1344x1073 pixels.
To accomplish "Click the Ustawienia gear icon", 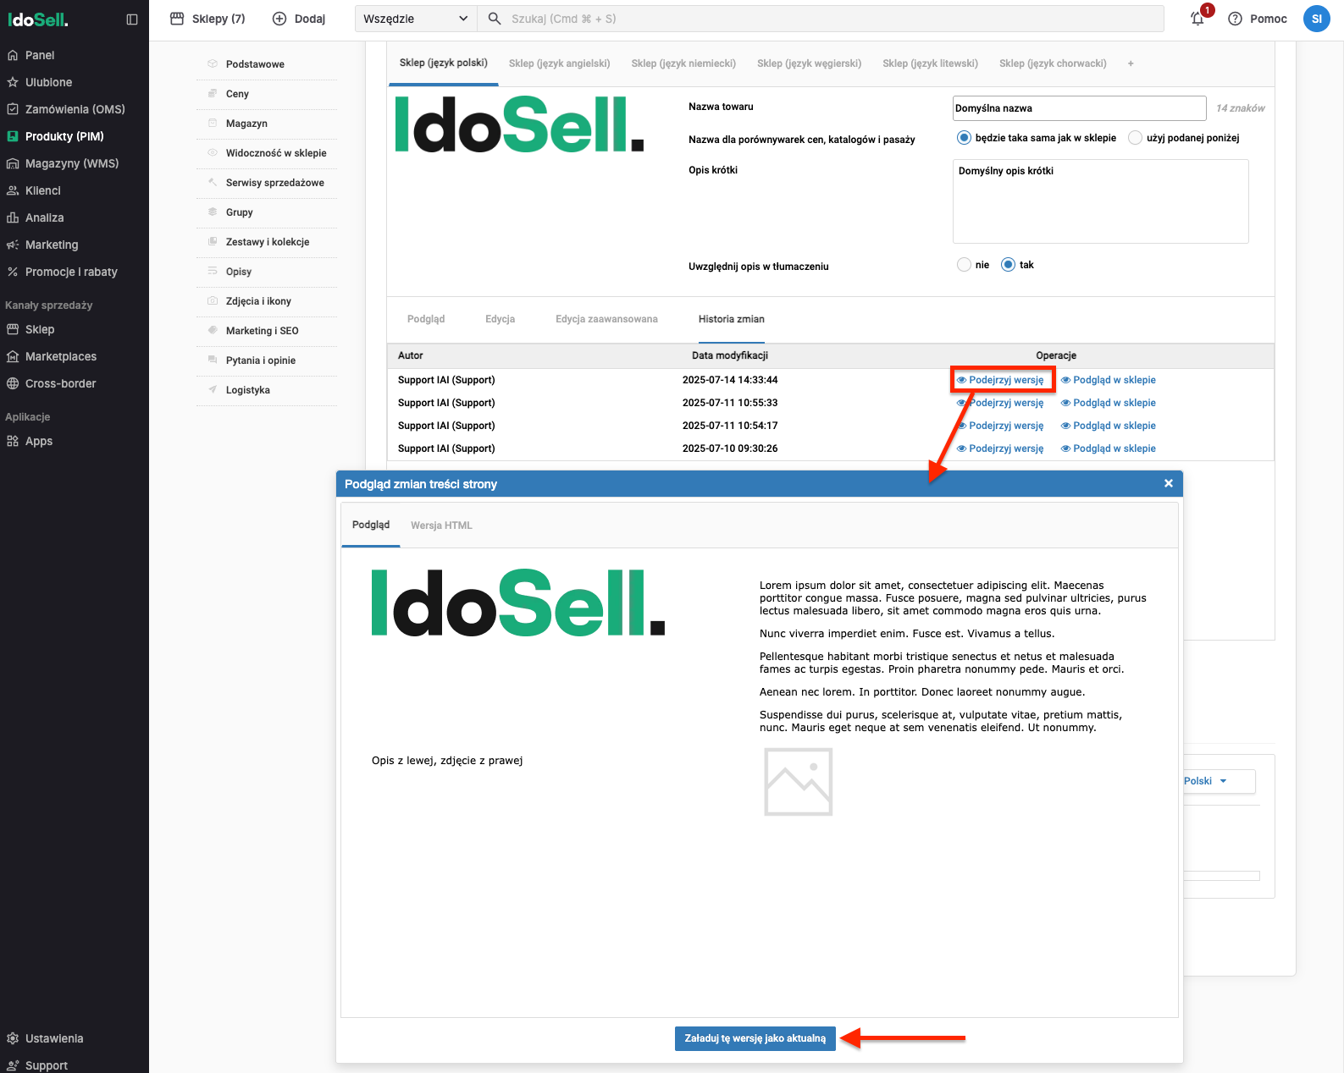I will coord(13,1038).
